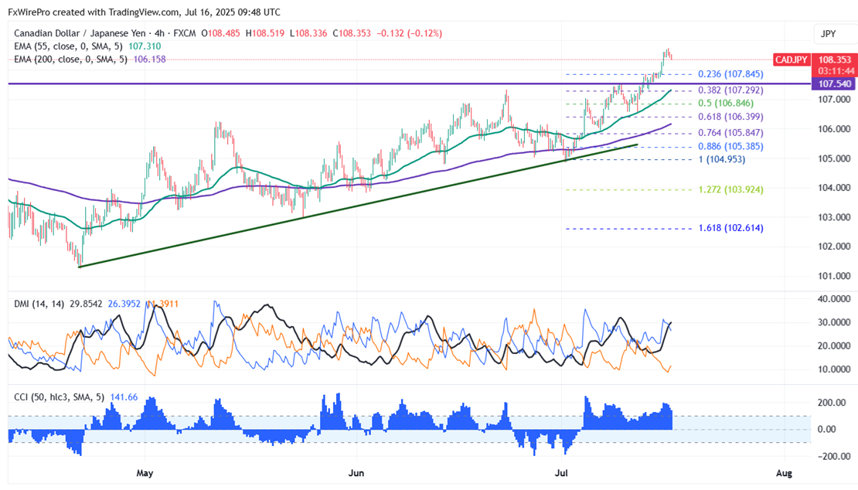Click the CADJPY symbol price tag
Image resolution: width=858 pixels, height=490 pixels.
tap(791, 60)
